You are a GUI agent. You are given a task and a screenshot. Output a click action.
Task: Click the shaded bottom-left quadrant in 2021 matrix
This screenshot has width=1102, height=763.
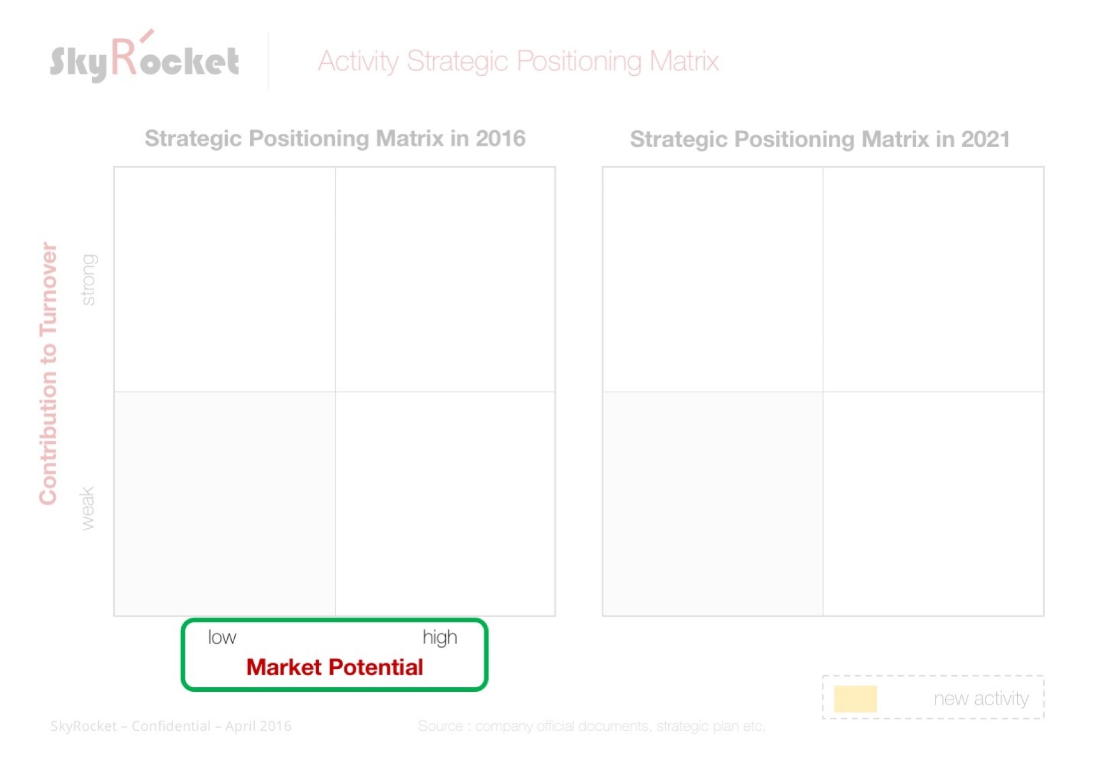712,503
